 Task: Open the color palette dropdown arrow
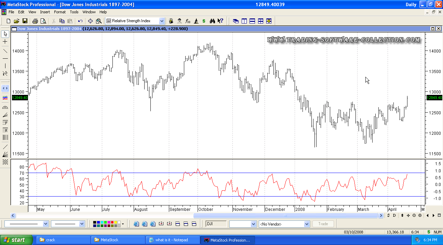pos(123,224)
